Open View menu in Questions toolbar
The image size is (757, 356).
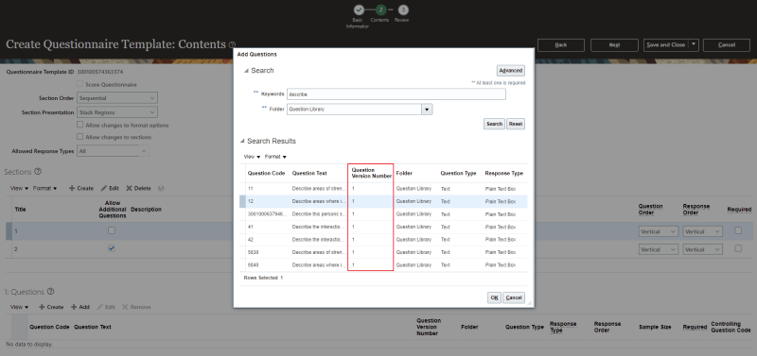pyautogui.click(x=19, y=307)
